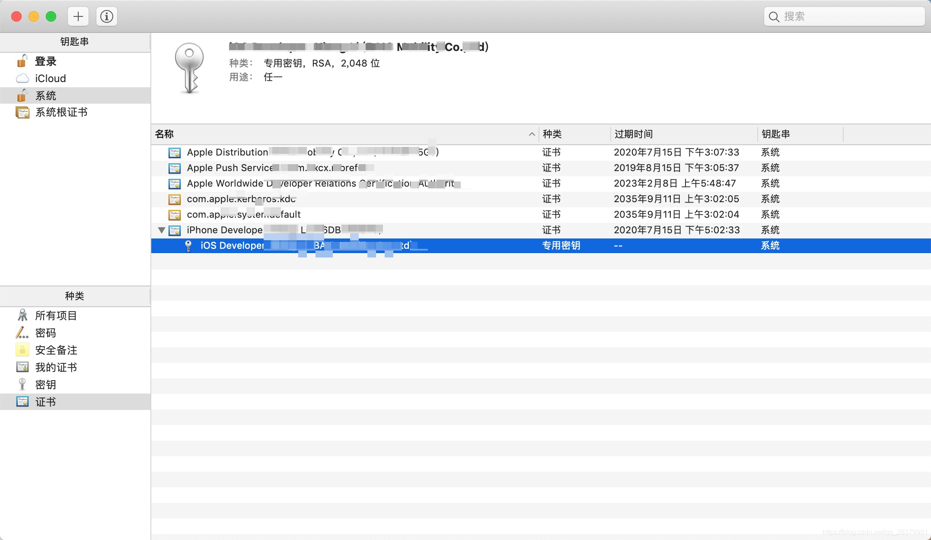Select the iCloud keychain
The width and height of the screenshot is (931, 540).
pyautogui.click(x=75, y=78)
